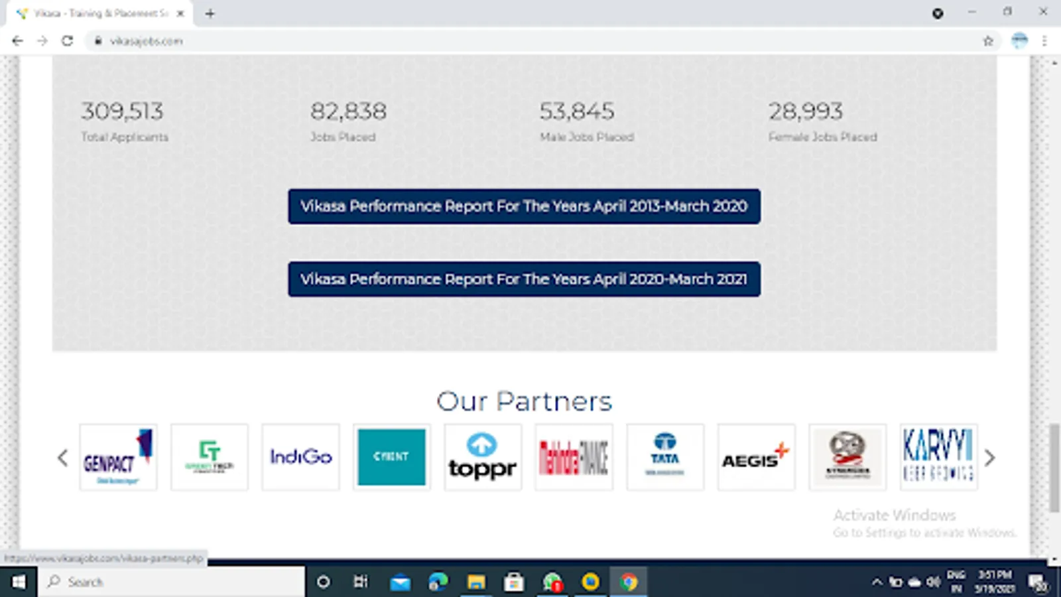Open Microsoft Store from the taskbar
The width and height of the screenshot is (1061, 597).
click(514, 582)
